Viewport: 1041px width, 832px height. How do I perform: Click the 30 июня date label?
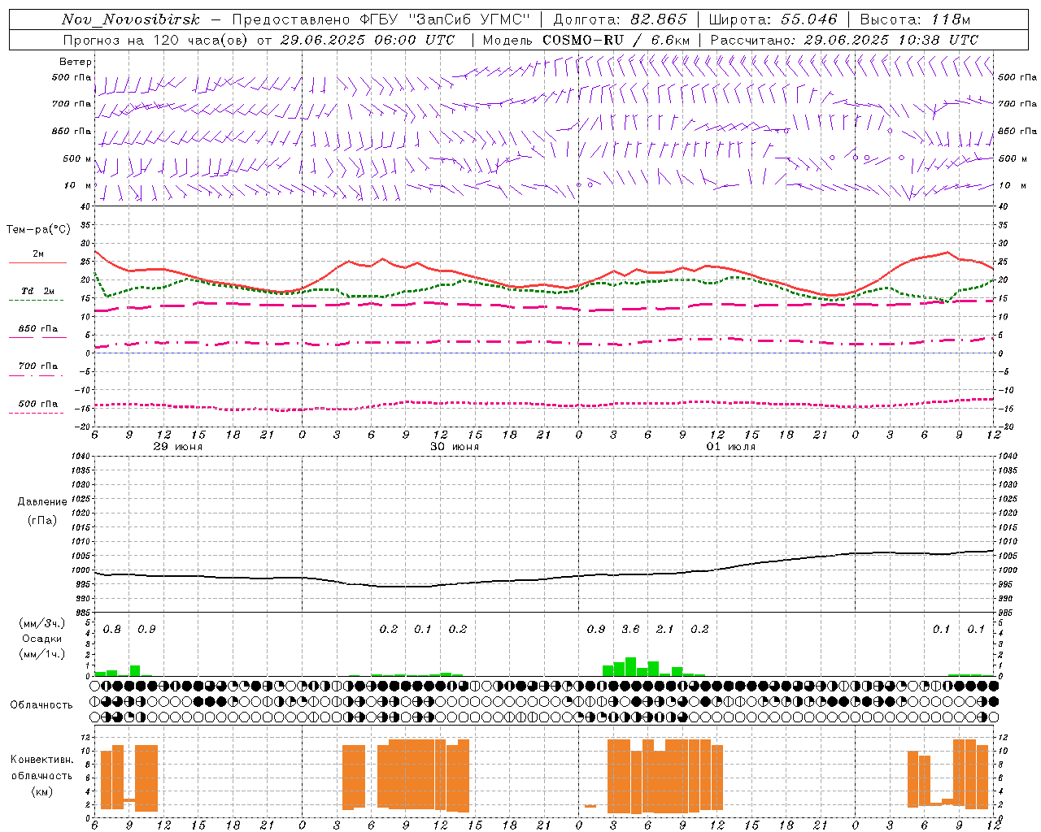tap(455, 447)
